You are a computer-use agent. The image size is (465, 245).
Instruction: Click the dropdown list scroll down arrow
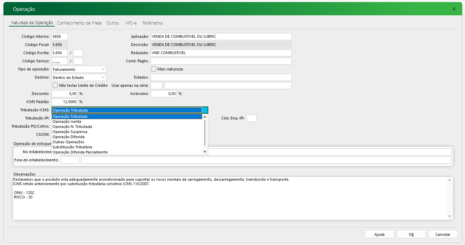tap(205, 152)
